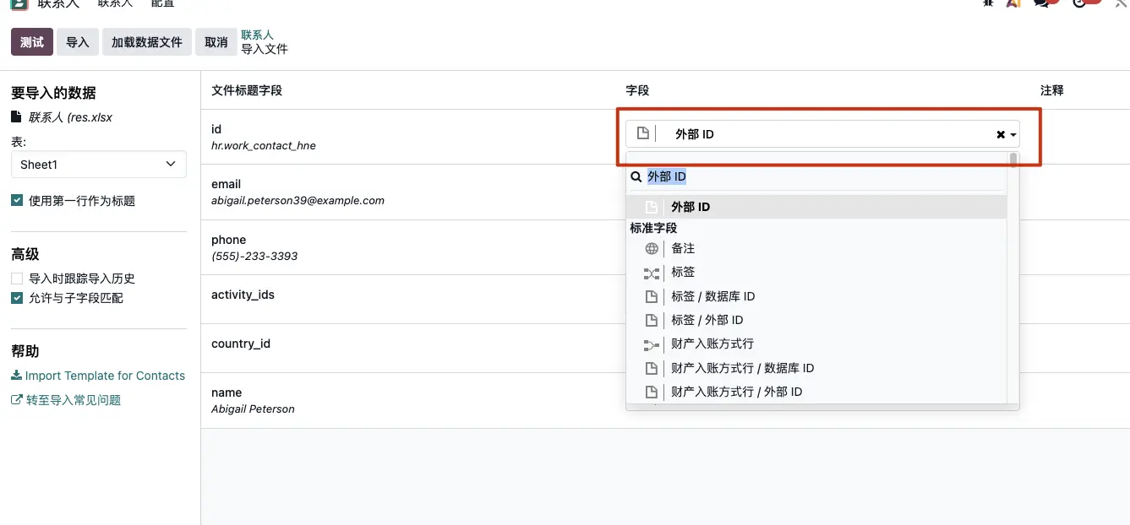The height and width of the screenshot is (525, 1130).
Task: Enable 导入时跟踪导入历史 checkbox
Action: click(17, 279)
